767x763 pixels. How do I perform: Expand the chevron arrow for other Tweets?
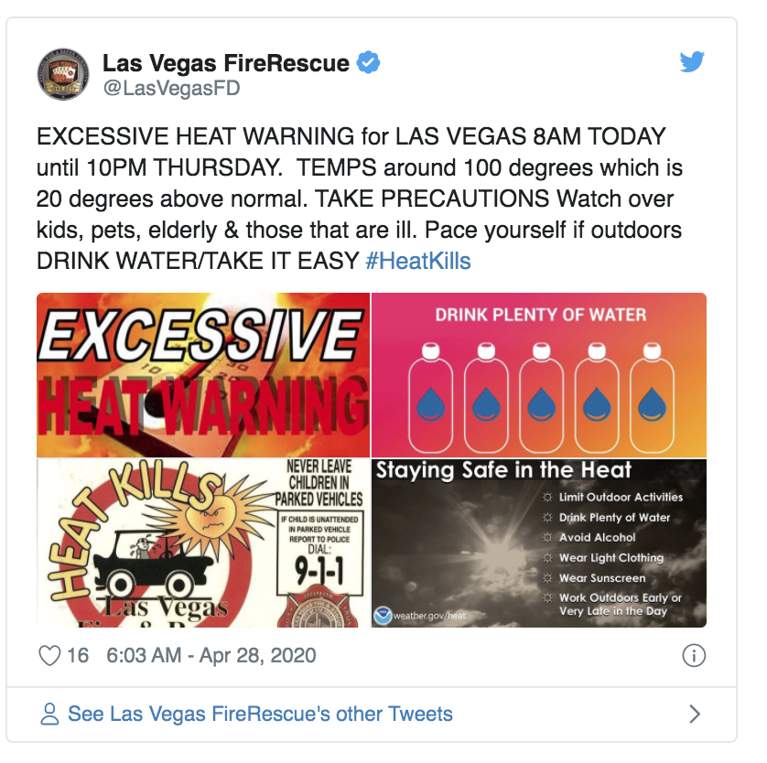point(695,715)
